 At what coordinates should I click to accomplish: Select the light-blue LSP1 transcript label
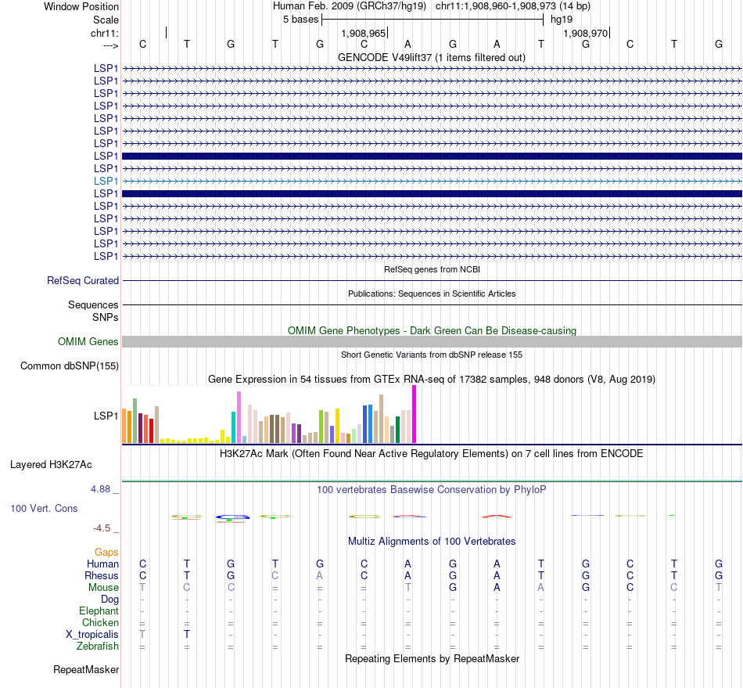click(106, 181)
